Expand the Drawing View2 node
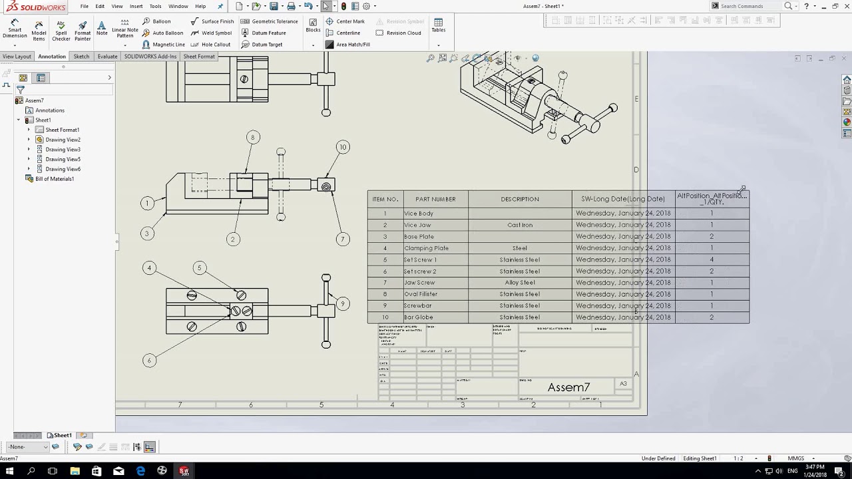 [x=29, y=140]
